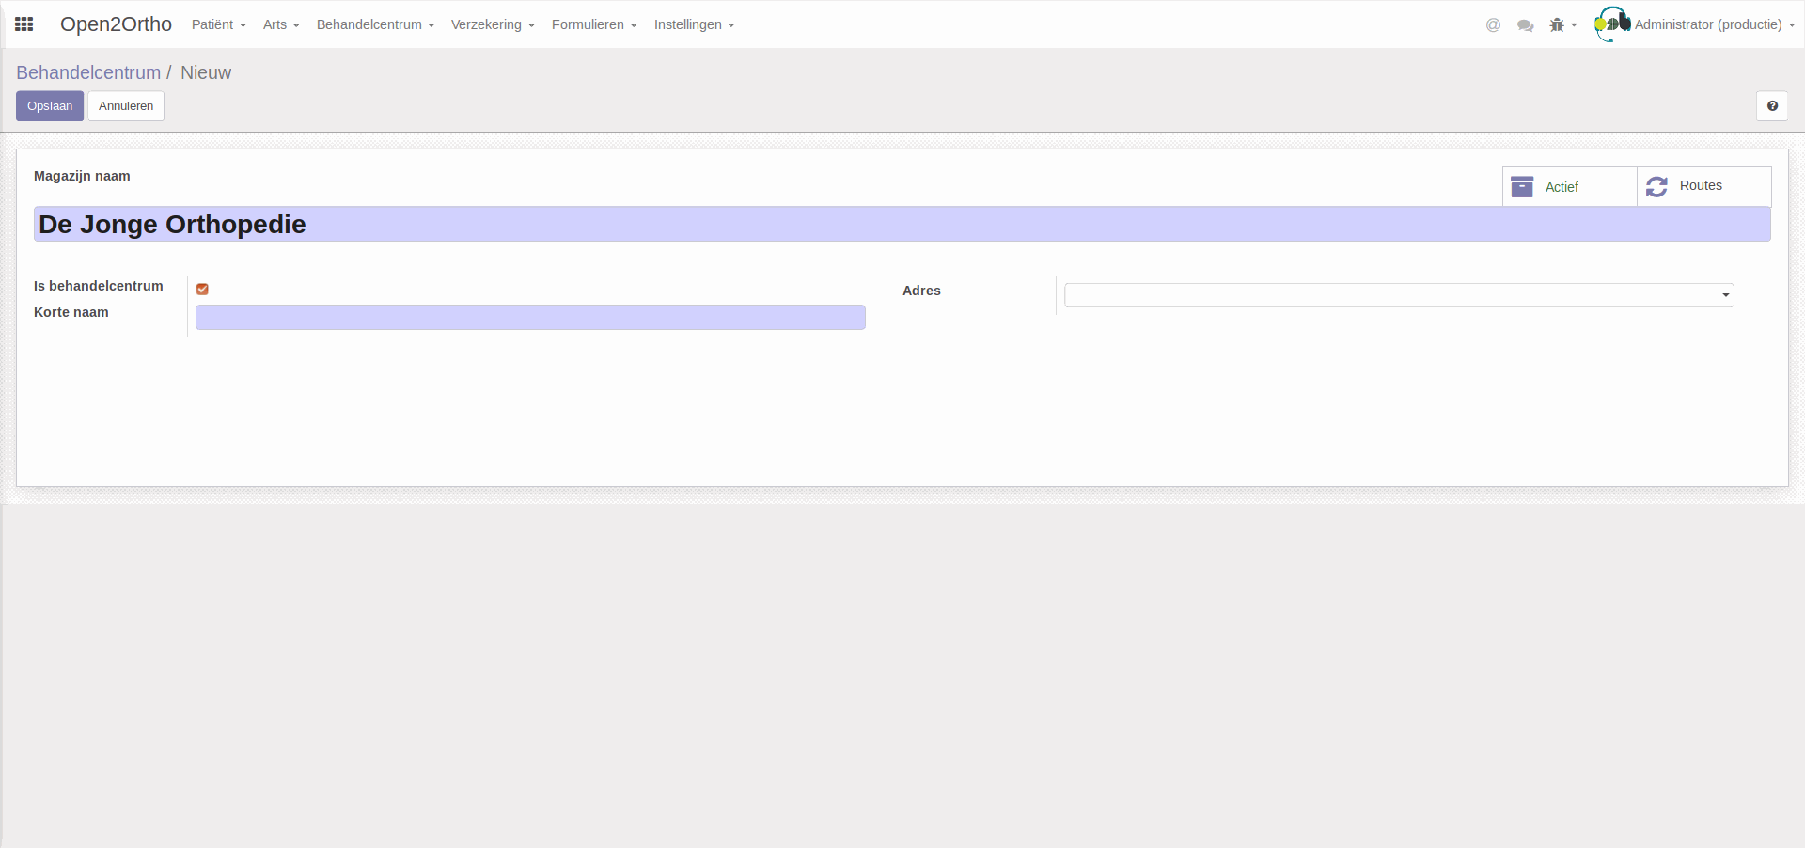Screen dimensions: 1805x848
Task: Open the debug options dropdown arrow
Action: [1574, 25]
